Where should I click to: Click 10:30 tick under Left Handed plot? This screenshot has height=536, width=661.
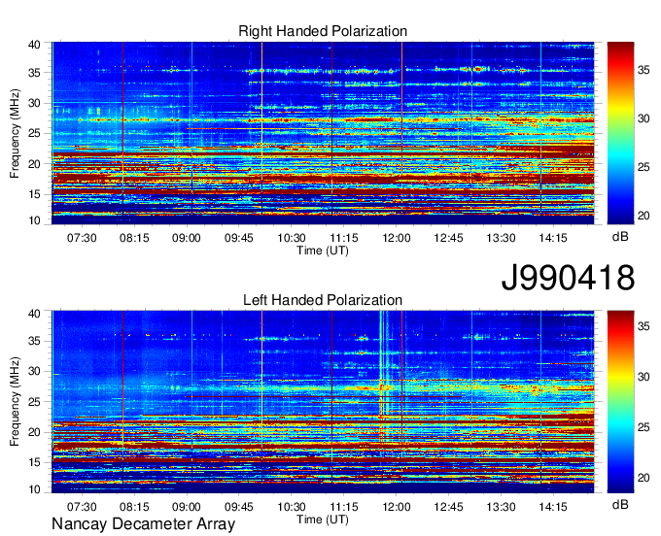292,507
